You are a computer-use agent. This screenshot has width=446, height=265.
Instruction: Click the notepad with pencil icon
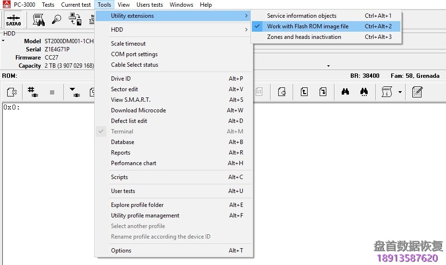coord(417,92)
